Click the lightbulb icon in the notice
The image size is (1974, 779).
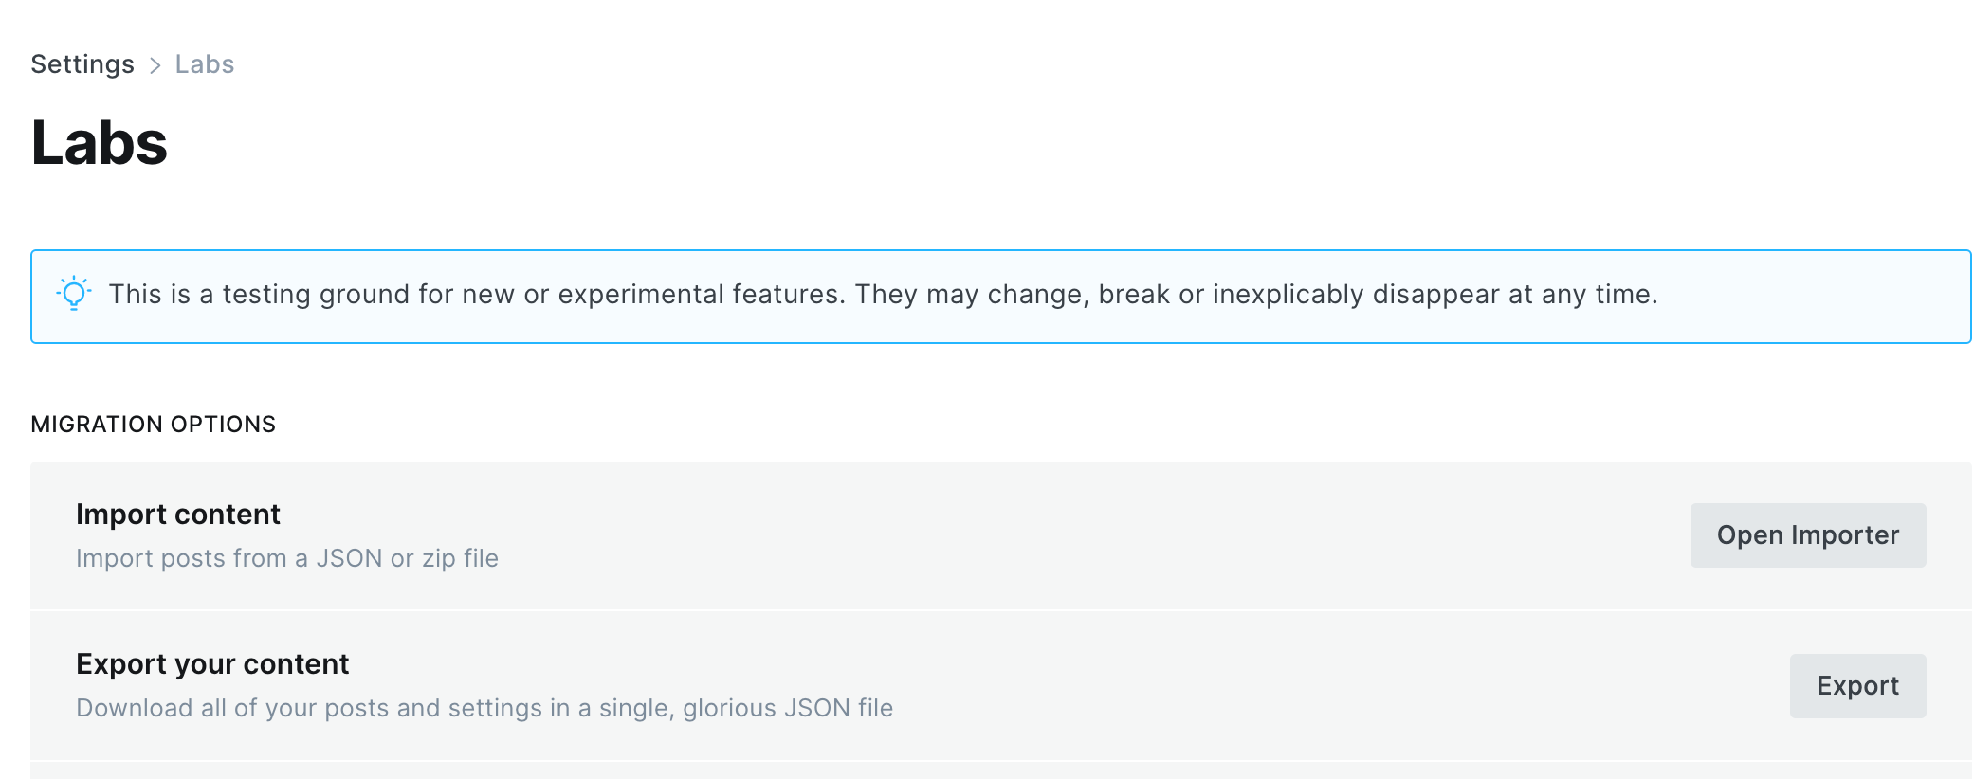pos(74,294)
